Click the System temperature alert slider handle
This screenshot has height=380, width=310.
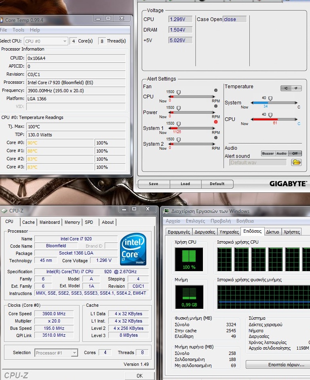click(x=270, y=98)
